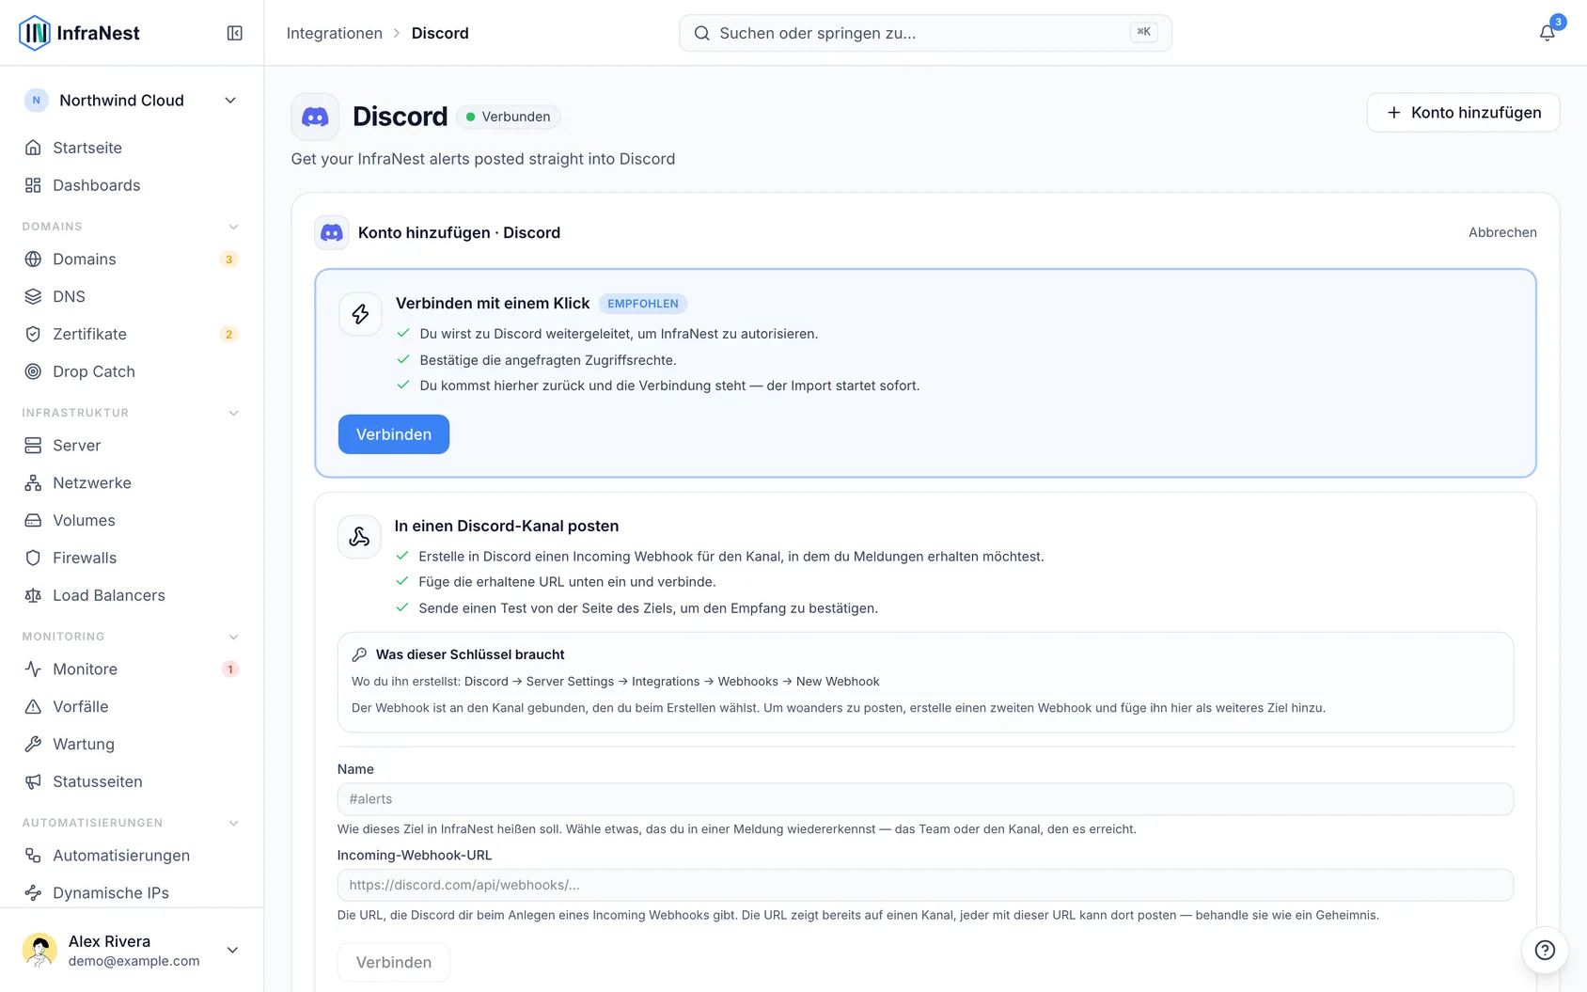Screen dimensions: 1587x992
Task: Click the Startseite home icon
Action: click(x=33, y=148)
